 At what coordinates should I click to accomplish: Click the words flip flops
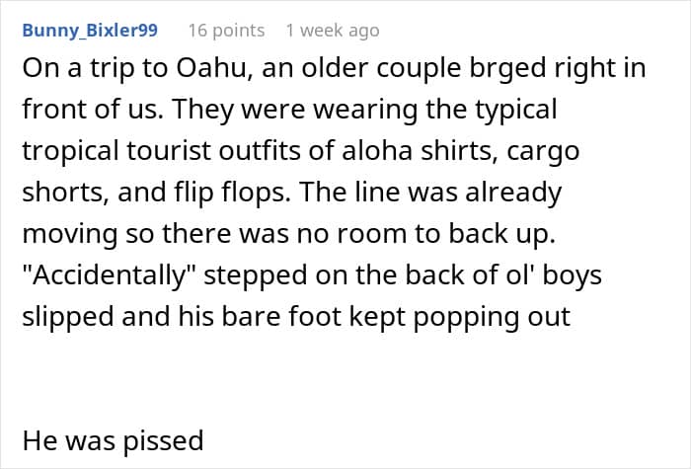232,194
